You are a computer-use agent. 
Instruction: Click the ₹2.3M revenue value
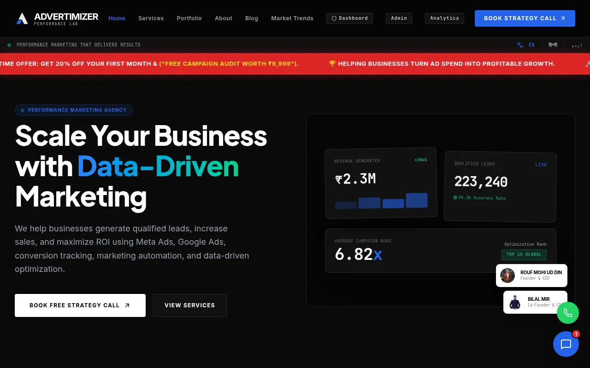point(355,178)
